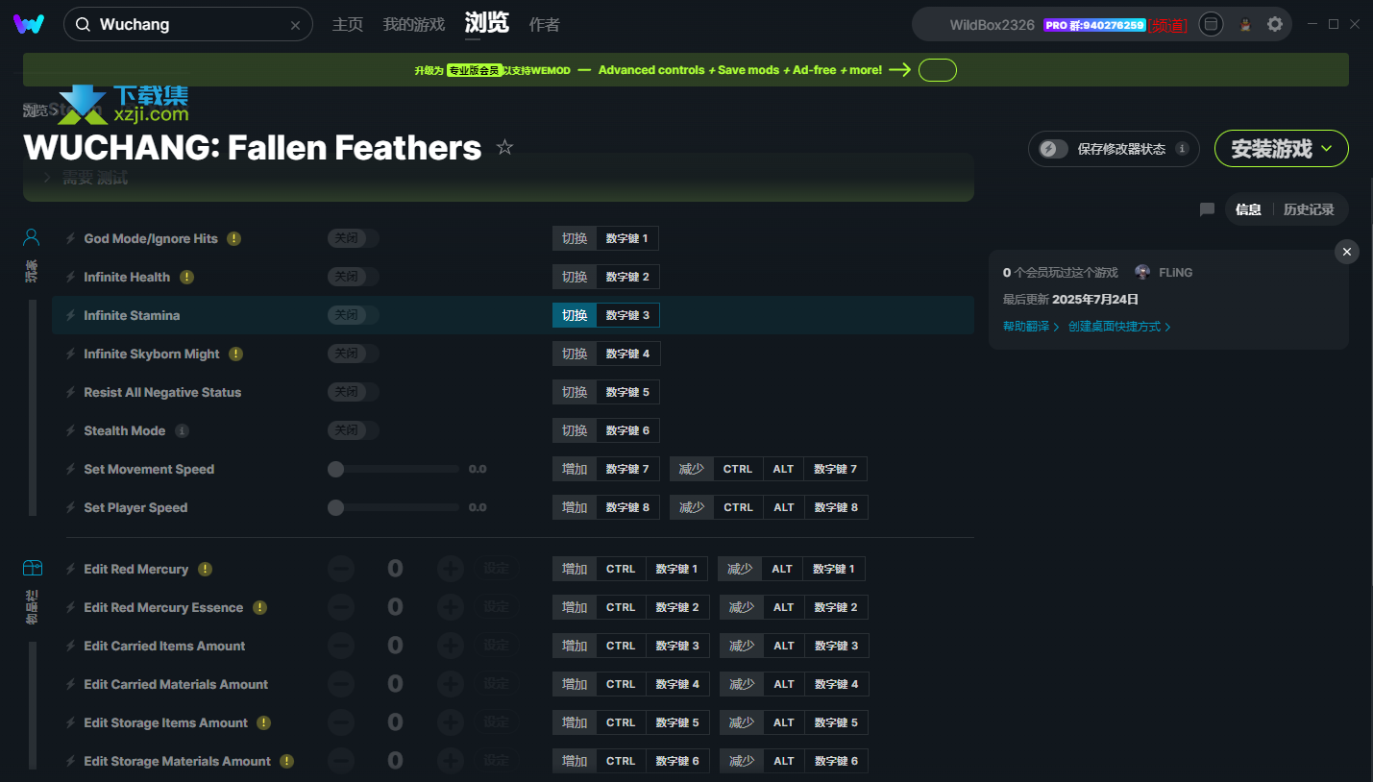Click the Edit Carried Items Amount value 0

395,646
